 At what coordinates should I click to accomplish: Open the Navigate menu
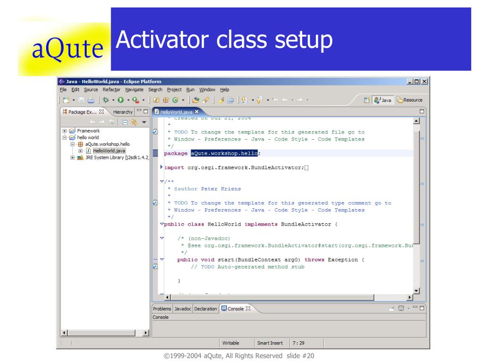click(134, 90)
